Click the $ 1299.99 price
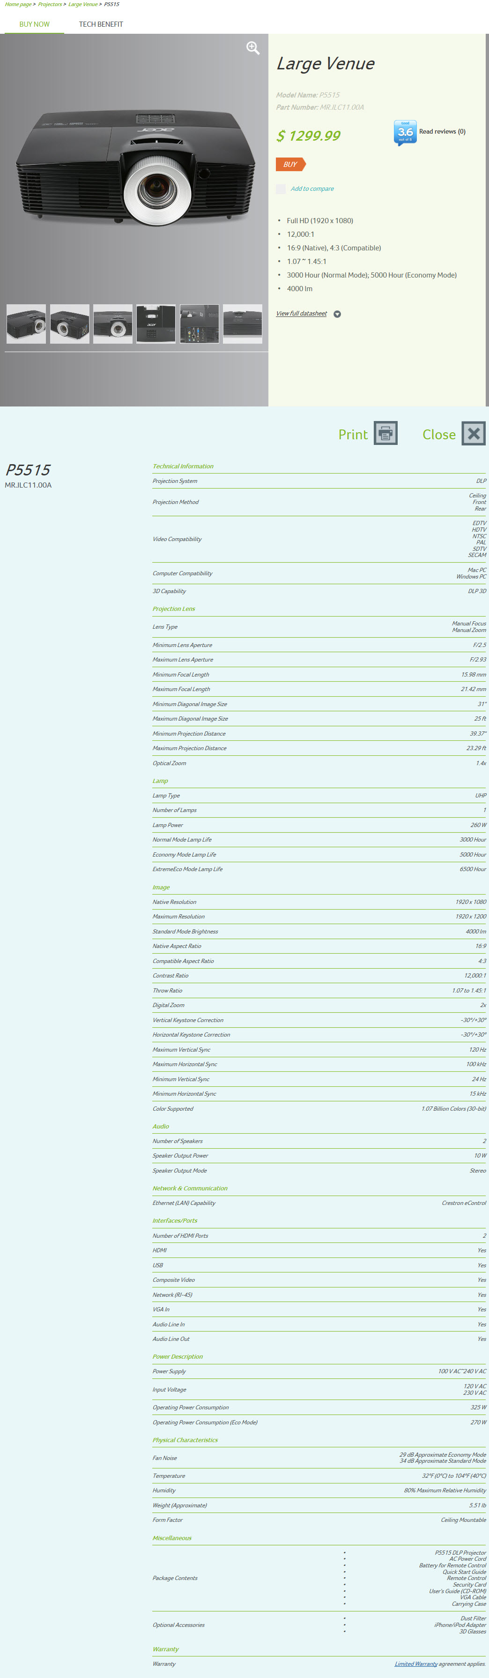The image size is (489, 1678). click(308, 135)
